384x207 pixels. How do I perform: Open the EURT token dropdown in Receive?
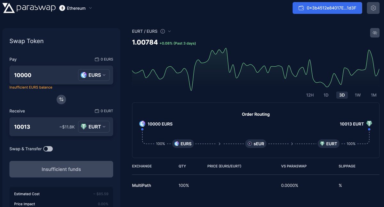94,127
